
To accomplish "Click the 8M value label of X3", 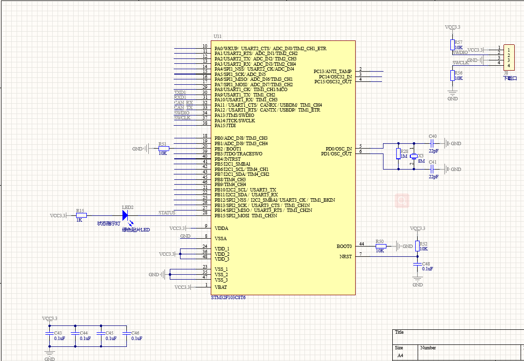I will pos(421,161).
